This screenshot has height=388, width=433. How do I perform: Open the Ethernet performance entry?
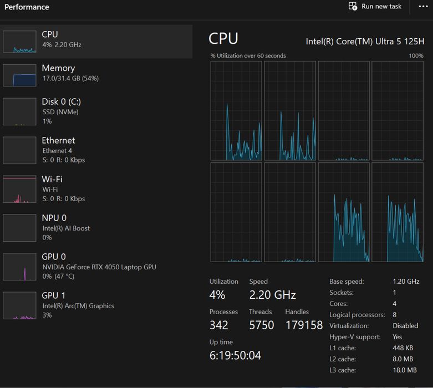point(96,150)
